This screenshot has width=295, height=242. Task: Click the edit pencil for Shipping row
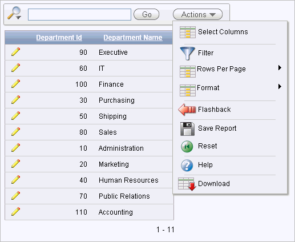coord(15,116)
